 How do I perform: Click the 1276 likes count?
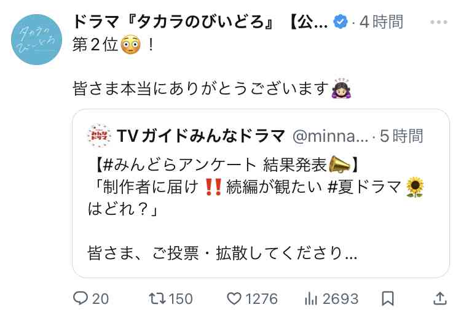pos(261,299)
